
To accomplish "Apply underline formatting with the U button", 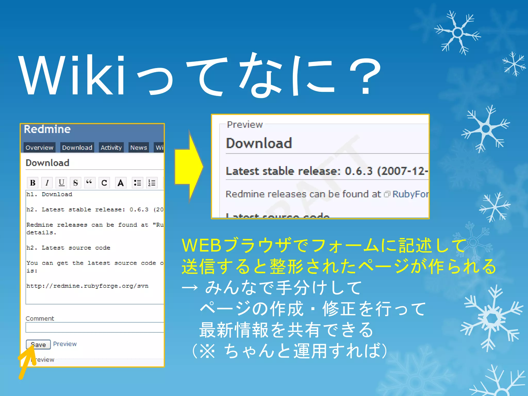I will pyautogui.click(x=61, y=183).
